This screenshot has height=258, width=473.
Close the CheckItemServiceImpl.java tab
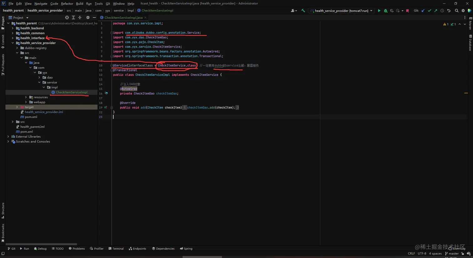pyautogui.click(x=145, y=18)
